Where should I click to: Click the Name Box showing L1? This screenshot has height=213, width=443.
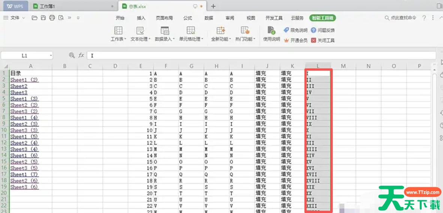tap(25, 55)
